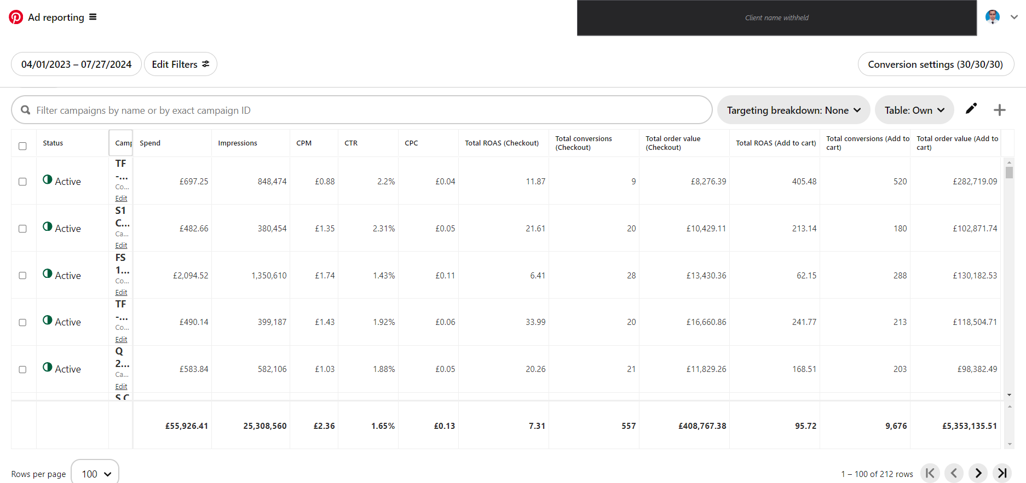Image resolution: width=1026 pixels, height=483 pixels.
Task: Click the plus add column icon
Action: 1000,110
